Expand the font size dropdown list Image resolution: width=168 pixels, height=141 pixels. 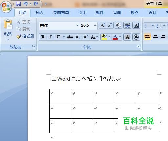click(x=95, y=26)
